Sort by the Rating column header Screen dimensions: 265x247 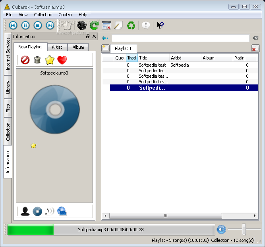pos(239,58)
